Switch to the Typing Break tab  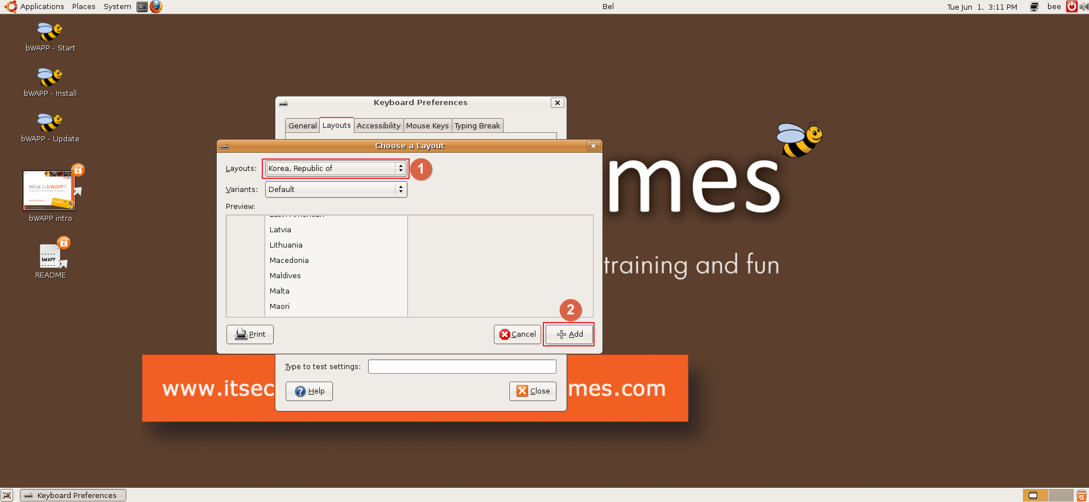pyautogui.click(x=477, y=125)
